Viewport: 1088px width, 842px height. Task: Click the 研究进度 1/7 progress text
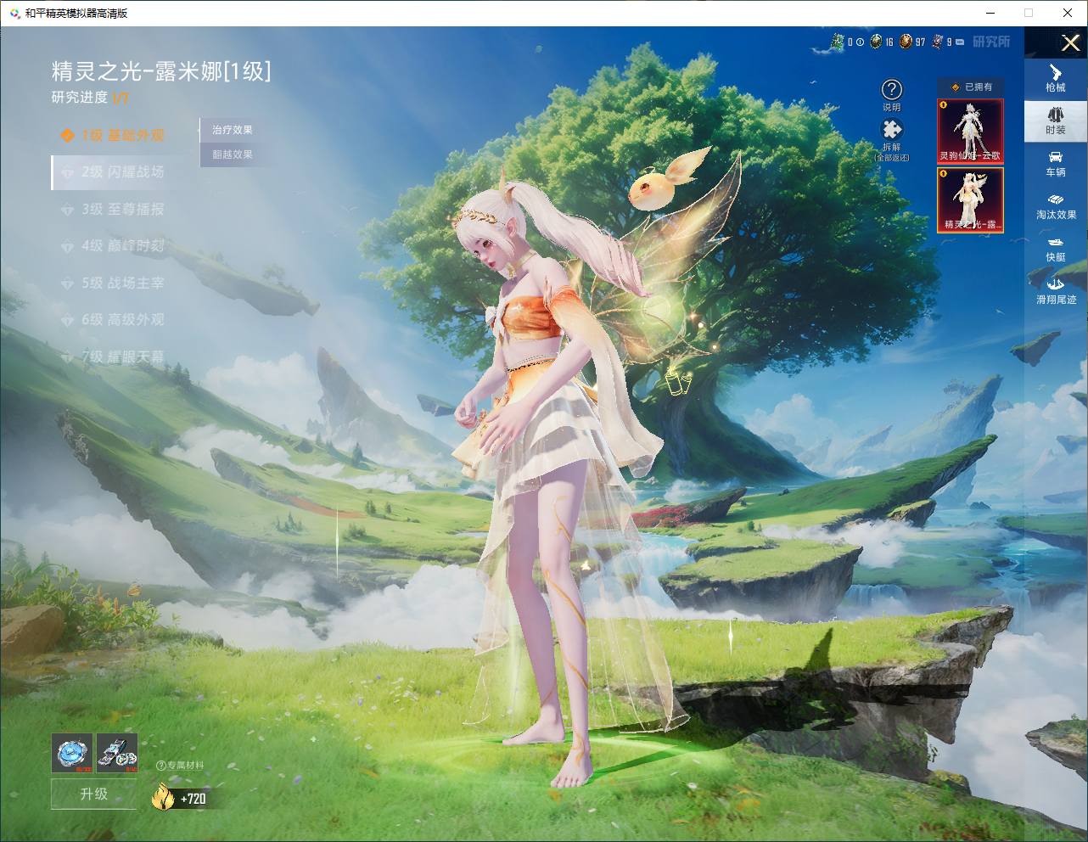coord(90,98)
